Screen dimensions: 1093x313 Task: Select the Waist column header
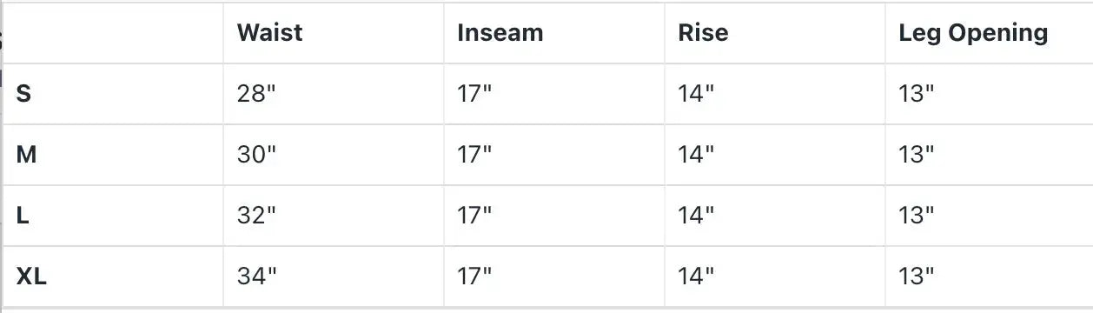click(269, 33)
